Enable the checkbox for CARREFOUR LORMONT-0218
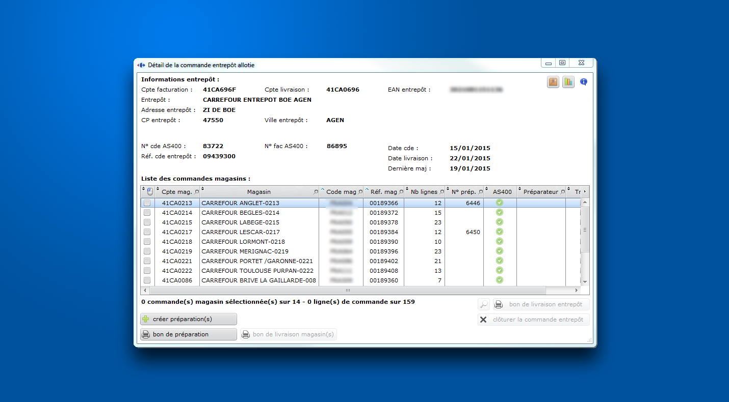Viewport: 729px width, 402px height. [147, 242]
